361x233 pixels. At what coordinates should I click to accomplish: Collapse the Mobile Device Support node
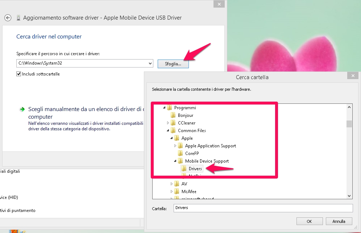175,161
